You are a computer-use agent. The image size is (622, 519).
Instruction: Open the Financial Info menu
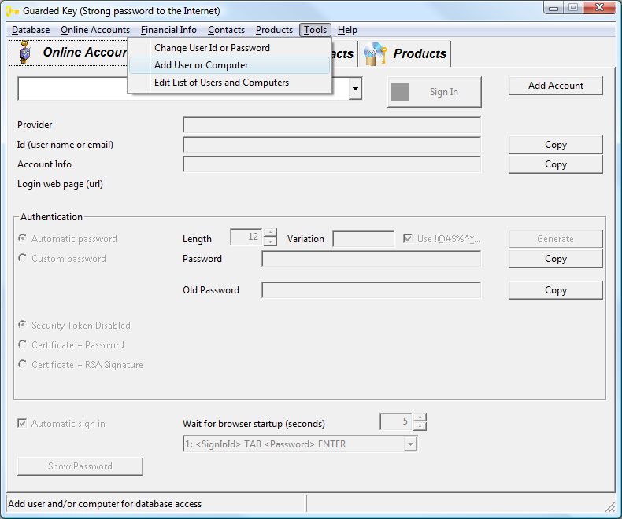(x=168, y=30)
